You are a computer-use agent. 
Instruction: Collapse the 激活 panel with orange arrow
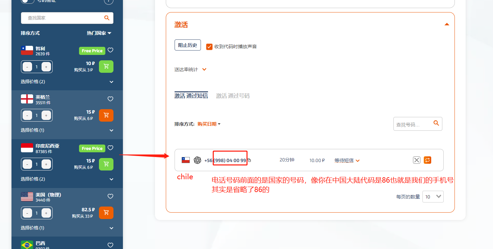click(447, 24)
